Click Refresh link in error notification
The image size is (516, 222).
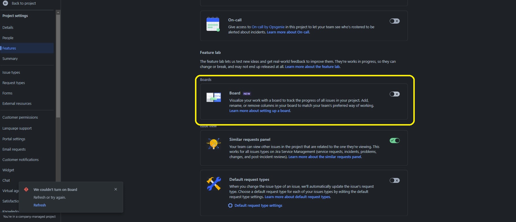coord(40,205)
